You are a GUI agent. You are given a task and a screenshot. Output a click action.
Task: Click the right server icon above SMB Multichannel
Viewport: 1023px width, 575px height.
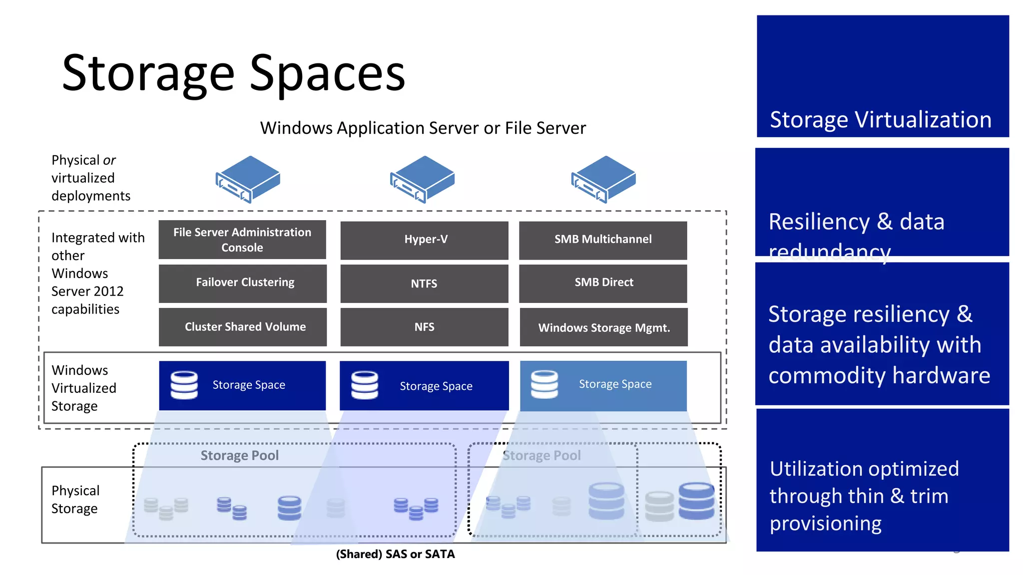603,179
